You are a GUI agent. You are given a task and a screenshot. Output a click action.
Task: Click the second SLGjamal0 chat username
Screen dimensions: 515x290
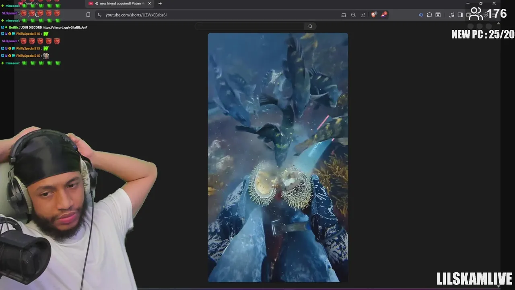click(10, 41)
